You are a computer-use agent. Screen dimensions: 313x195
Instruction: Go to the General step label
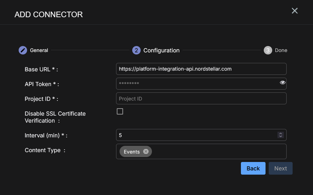pyautogui.click(x=39, y=50)
